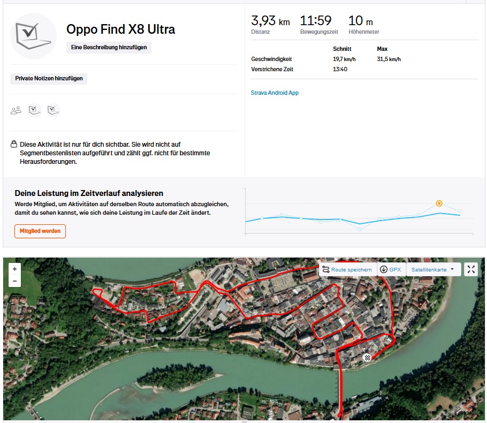
Task: Click the 'Geschwindigkeit' row label
Action: point(271,59)
